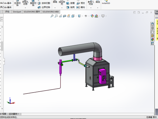
Task: Open the 异型孔向导 hole wizard
Action: (25, 3)
